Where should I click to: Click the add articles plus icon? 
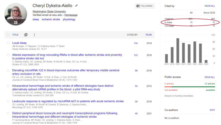tap(26, 35)
